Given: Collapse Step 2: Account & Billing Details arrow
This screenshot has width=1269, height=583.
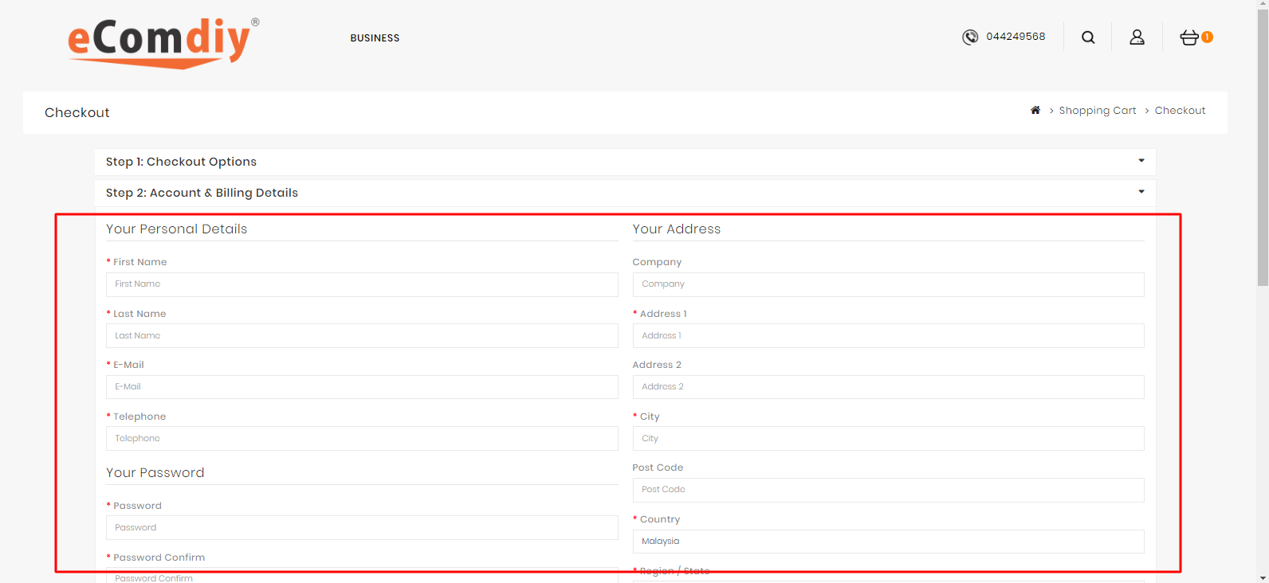Looking at the screenshot, I should (x=1141, y=192).
